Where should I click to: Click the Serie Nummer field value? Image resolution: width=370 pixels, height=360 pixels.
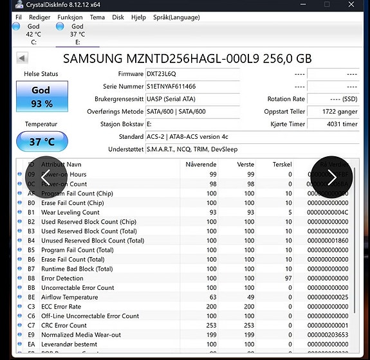192,87
